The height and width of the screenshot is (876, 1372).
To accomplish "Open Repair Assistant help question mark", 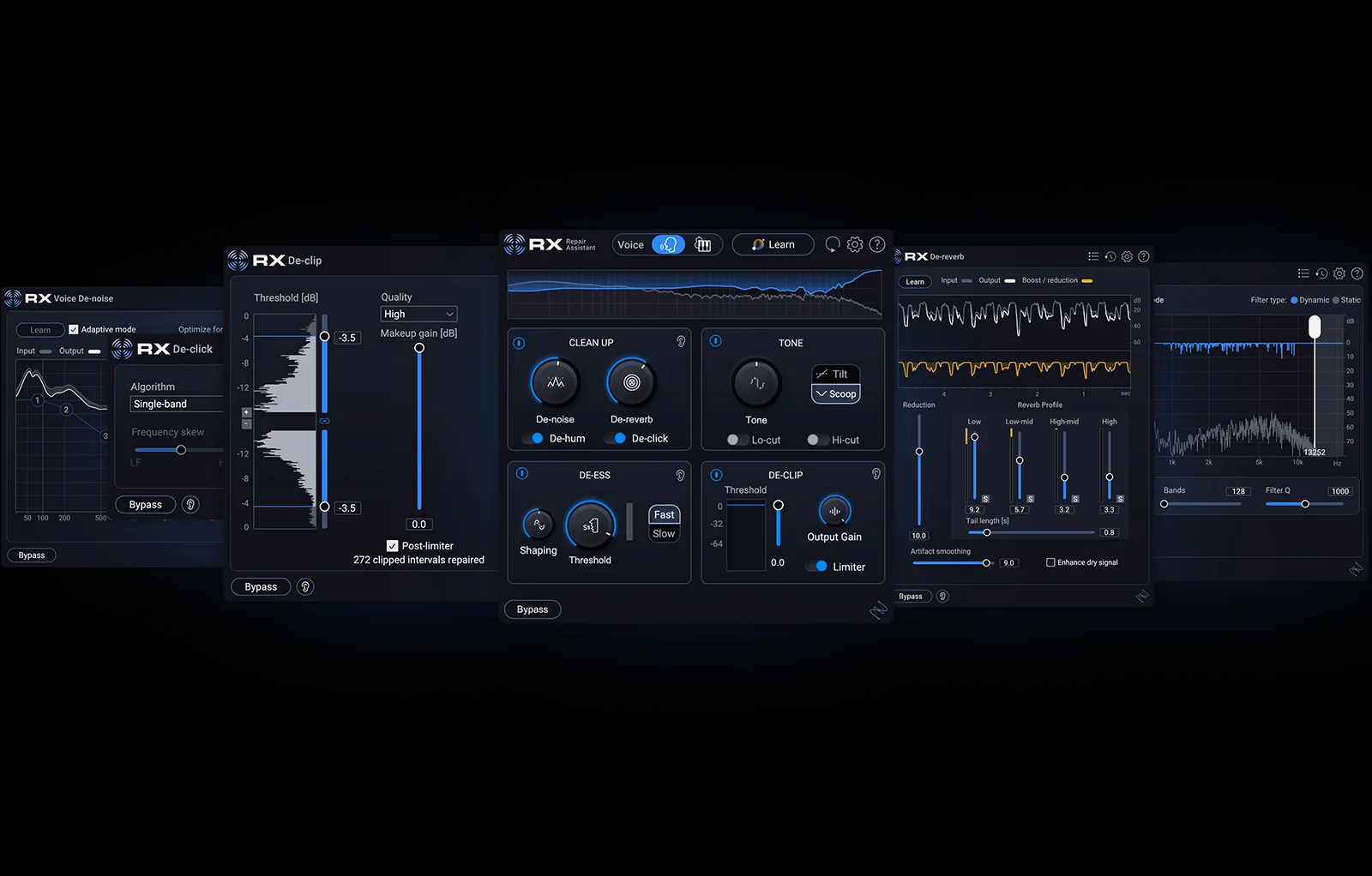I will click(877, 244).
